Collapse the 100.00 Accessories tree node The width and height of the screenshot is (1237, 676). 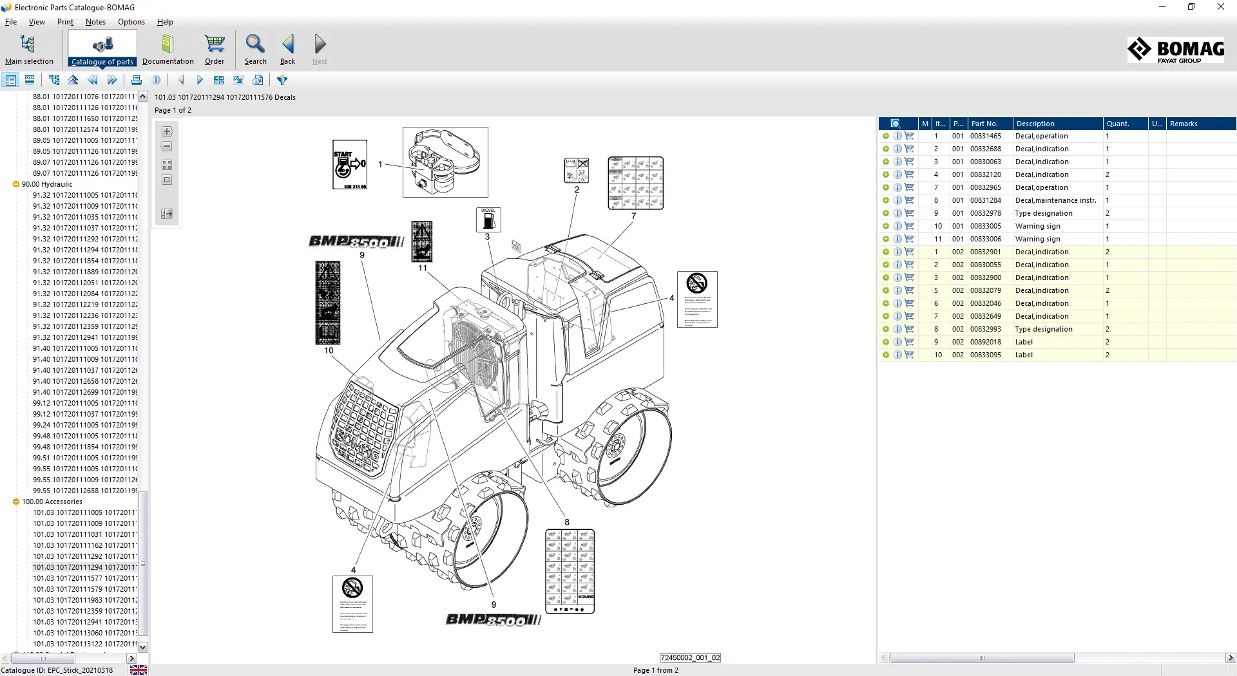click(x=16, y=502)
